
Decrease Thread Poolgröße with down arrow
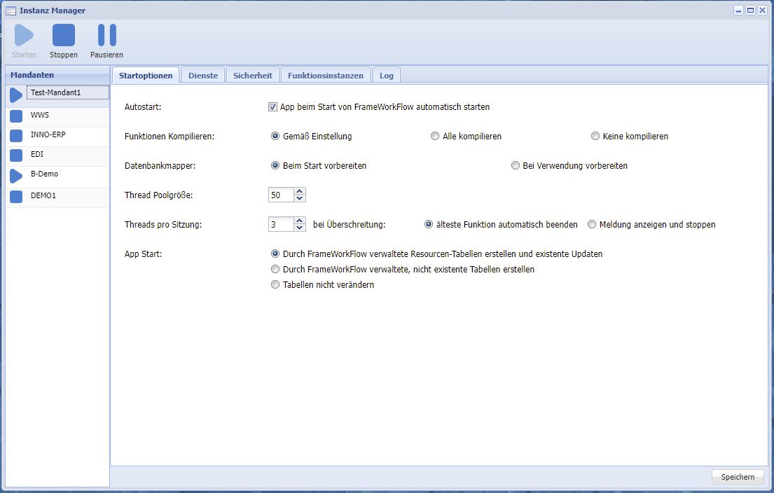pos(300,199)
